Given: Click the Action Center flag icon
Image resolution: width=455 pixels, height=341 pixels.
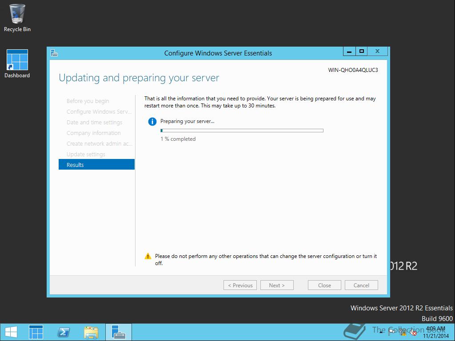Looking at the screenshot, I should (x=391, y=332).
